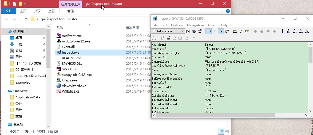Open the Navigation menu in Inspect
The height and width of the screenshot is (135, 313).
coord(195,25)
